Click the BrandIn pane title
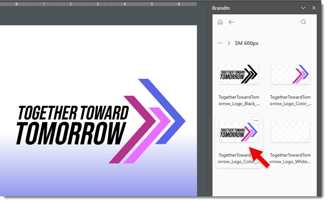The image size is (327, 202). (221, 8)
